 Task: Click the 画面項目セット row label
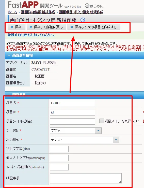point(16,83)
